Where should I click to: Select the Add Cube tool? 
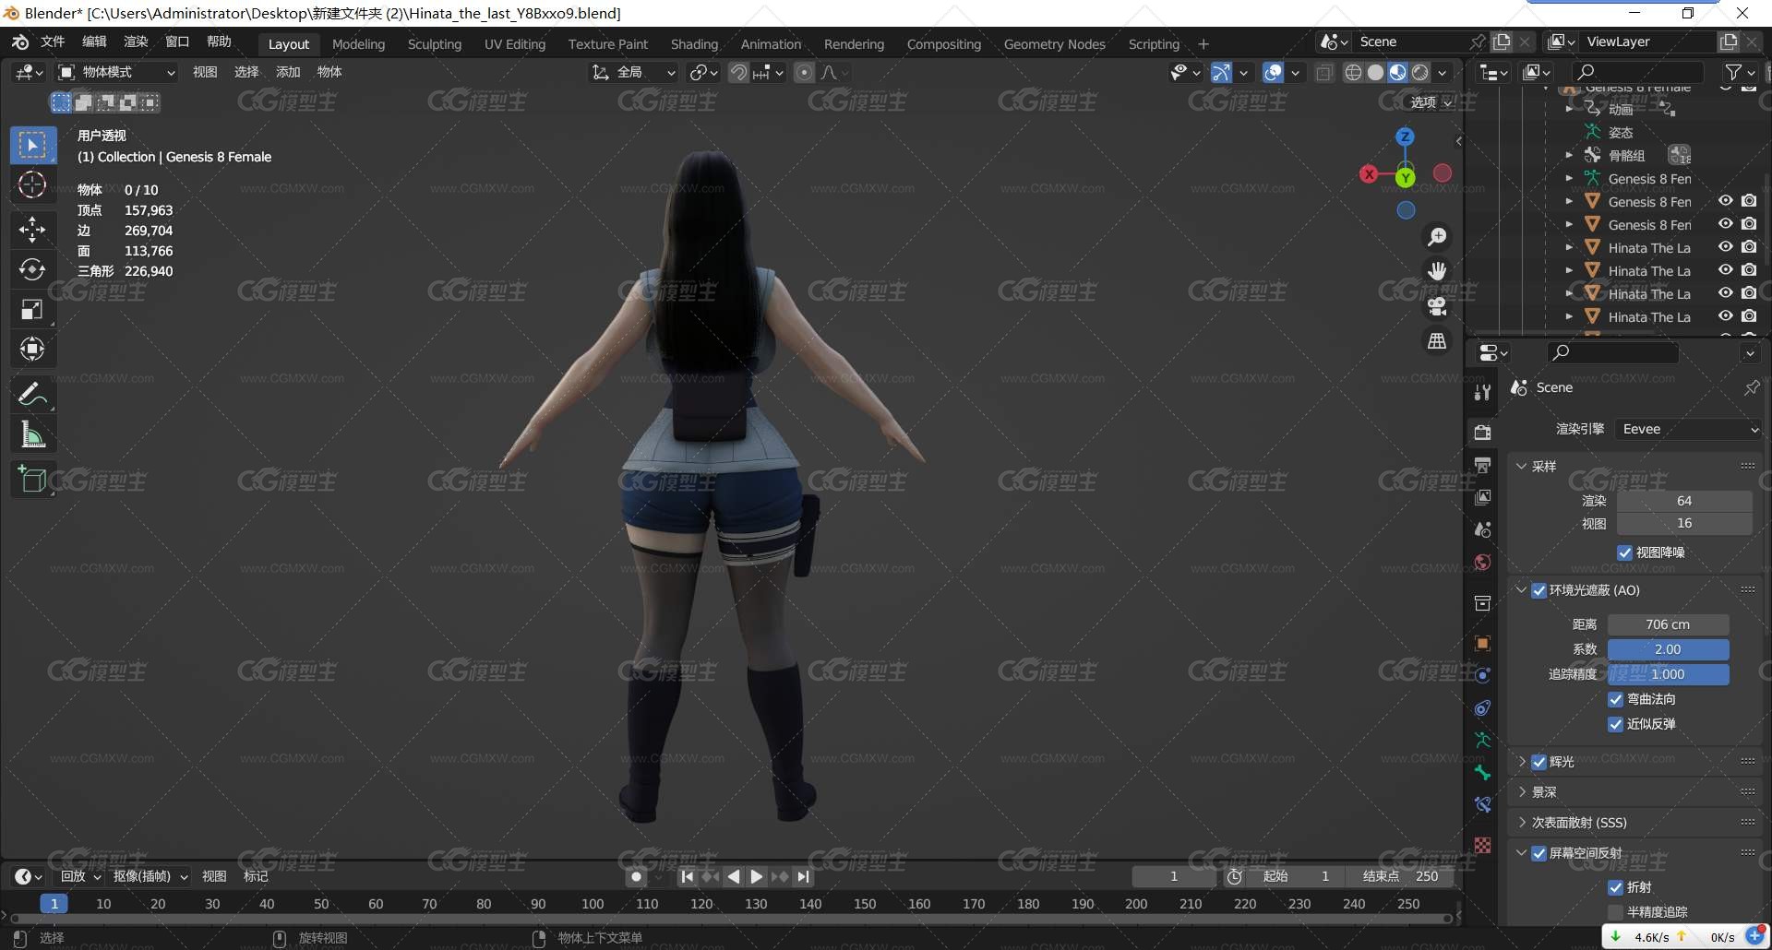click(32, 480)
